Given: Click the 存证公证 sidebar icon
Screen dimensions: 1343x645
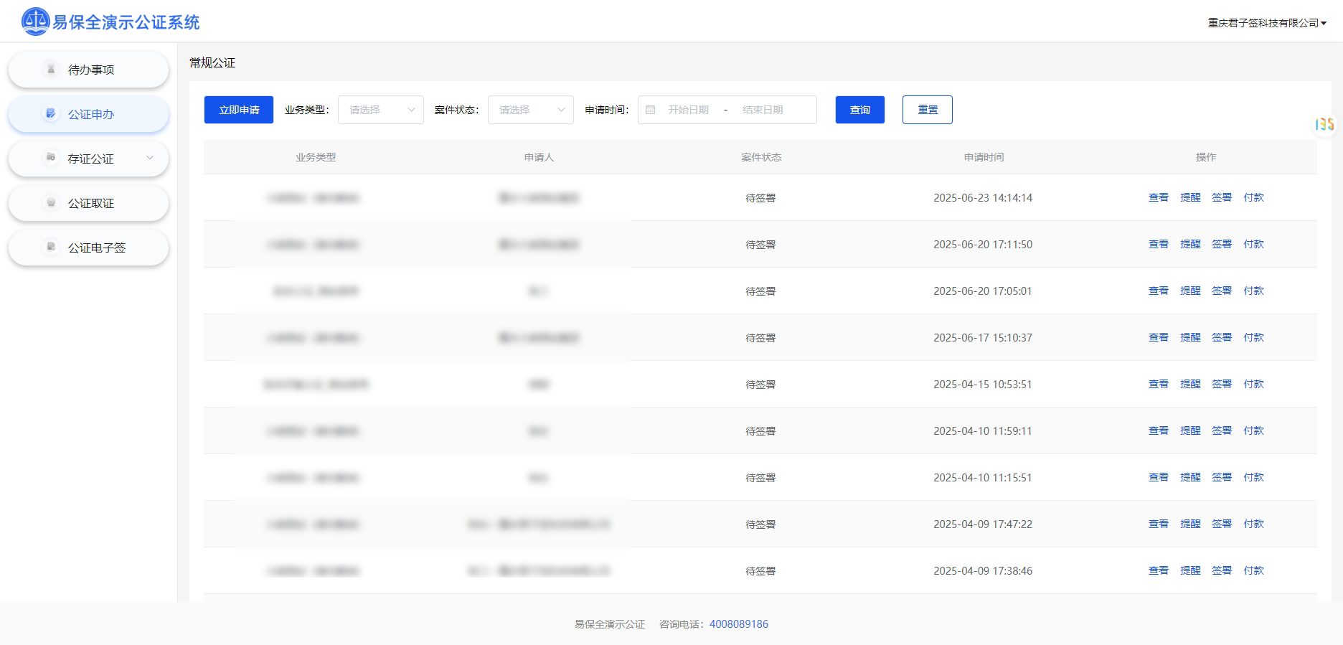Looking at the screenshot, I should coord(51,158).
